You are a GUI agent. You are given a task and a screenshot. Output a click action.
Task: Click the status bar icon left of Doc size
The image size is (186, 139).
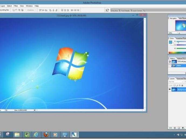point(6,110)
